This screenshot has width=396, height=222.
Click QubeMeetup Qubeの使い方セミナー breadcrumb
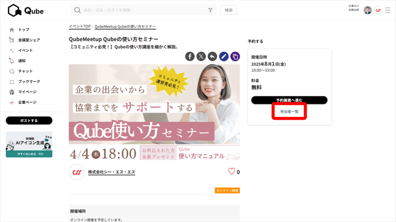coord(125,26)
